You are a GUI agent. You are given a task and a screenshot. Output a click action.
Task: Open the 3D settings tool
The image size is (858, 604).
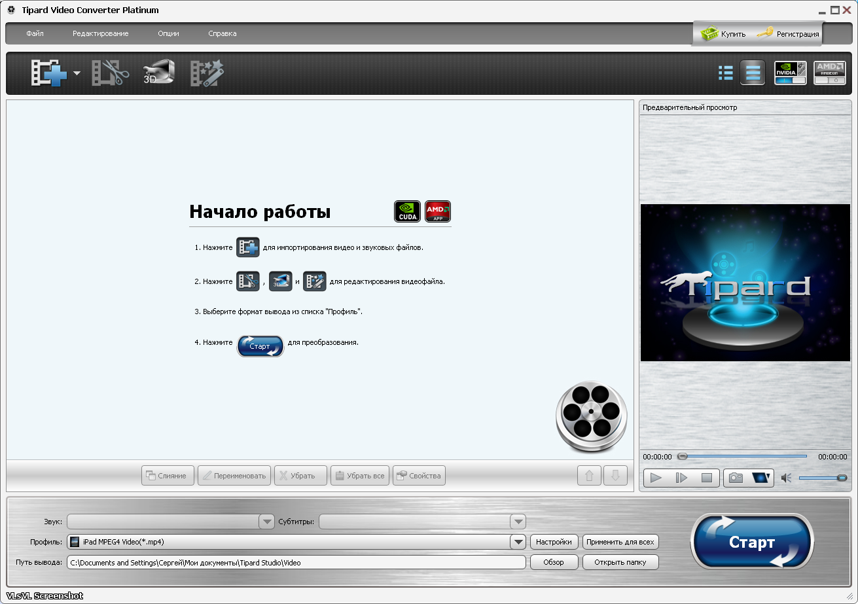(159, 73)
